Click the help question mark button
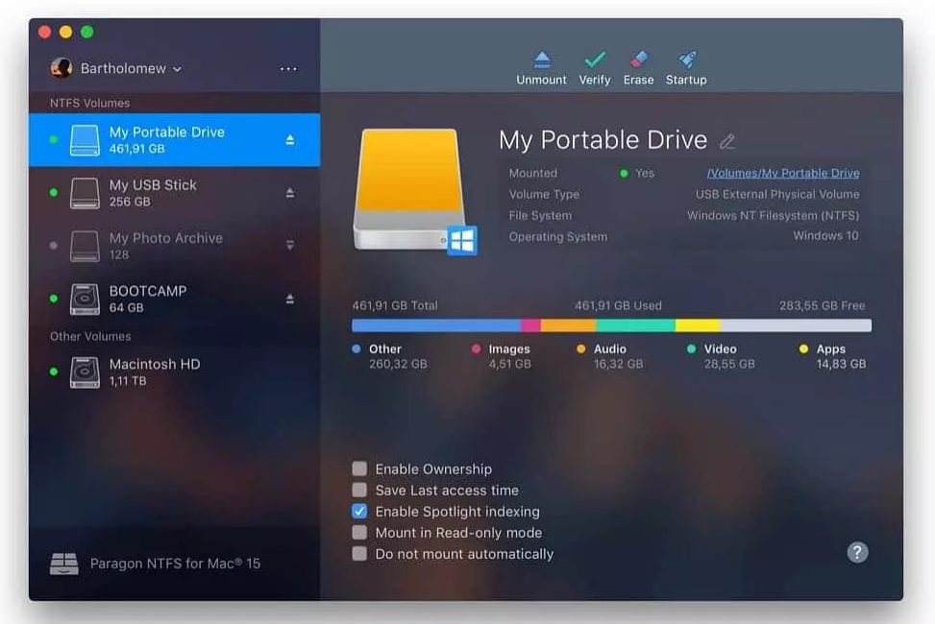The image size is (935, 624). pyautogui.click(x=857, y=552)
